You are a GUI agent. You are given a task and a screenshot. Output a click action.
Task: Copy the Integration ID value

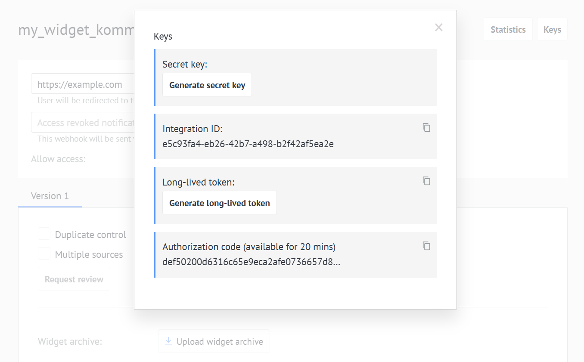(426, 127)
